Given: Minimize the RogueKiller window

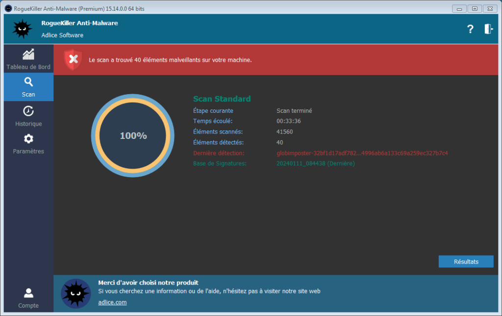Looking at the screenshot, I should pyautogui.click(x=459, y=8).
